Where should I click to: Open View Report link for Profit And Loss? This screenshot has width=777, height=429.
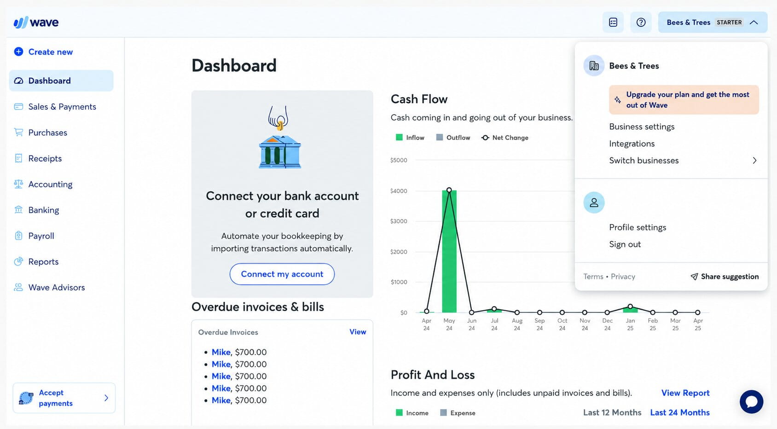click(x=685, y=393)
